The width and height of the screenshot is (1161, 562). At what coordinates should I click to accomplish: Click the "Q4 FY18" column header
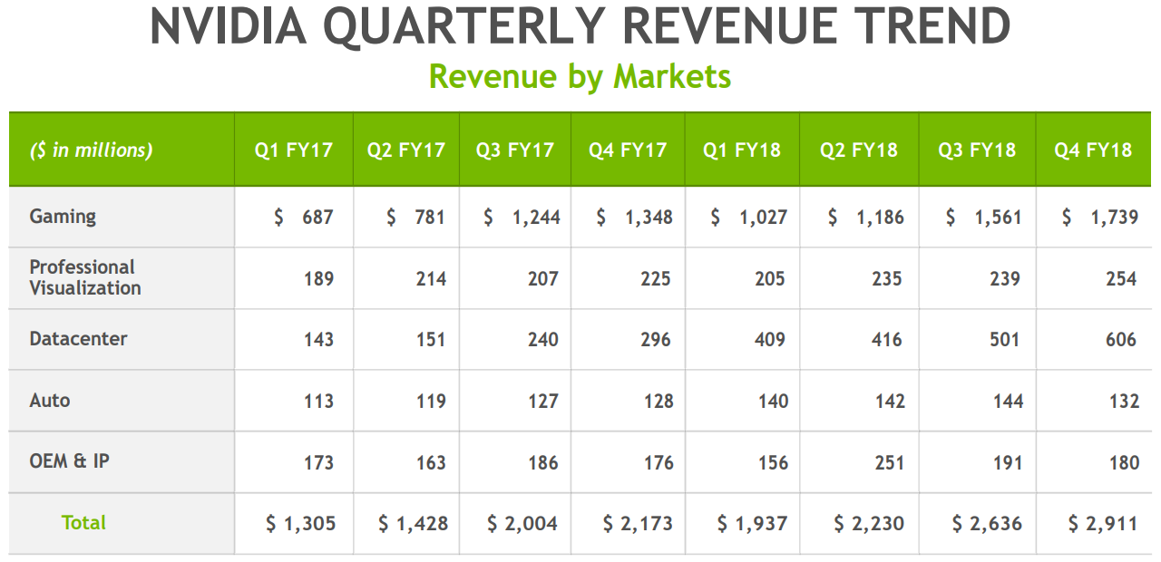[x=1093, y=150]
